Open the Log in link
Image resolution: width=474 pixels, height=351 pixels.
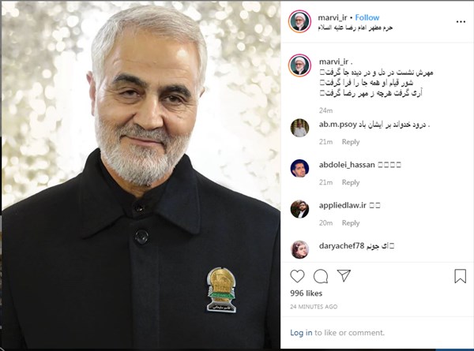click(x=301, y=333)
